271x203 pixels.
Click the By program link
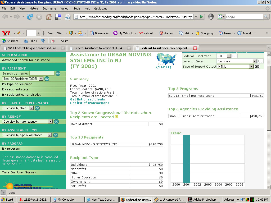coord(11,149)
